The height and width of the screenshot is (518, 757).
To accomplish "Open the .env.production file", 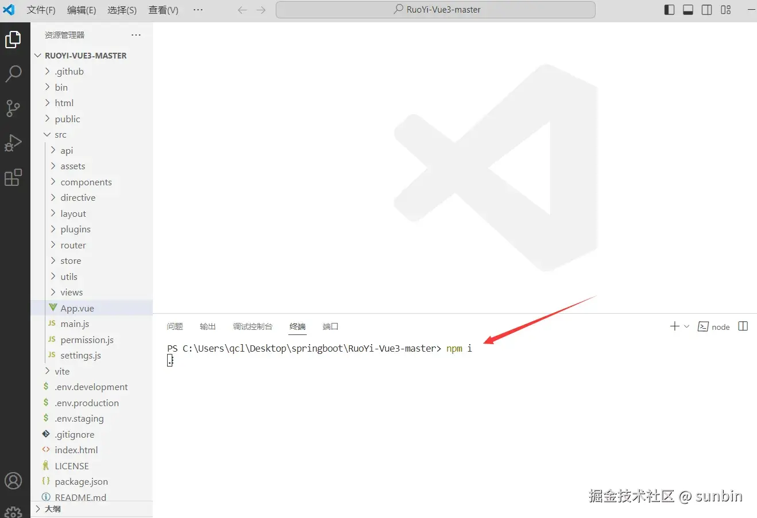I will click(92, 403).
